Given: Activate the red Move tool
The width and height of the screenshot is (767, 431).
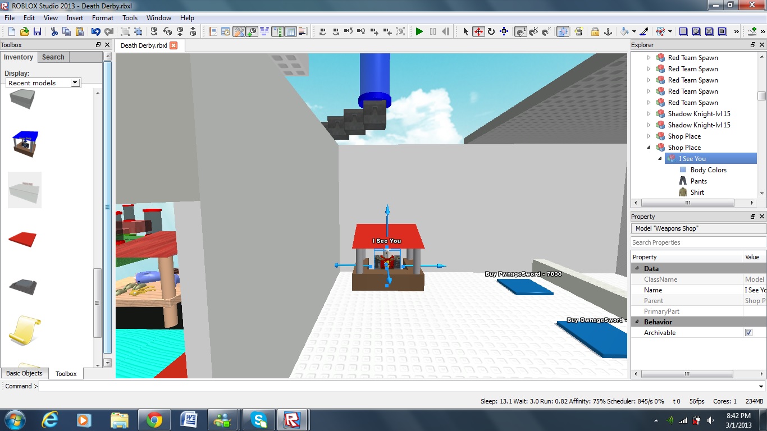Looking at the screenshot, I should (x=478, y=32).
